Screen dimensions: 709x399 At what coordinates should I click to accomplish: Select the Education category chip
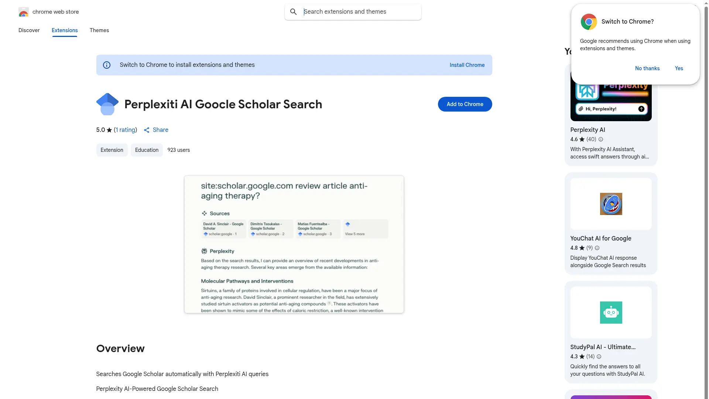click(146, 150)
